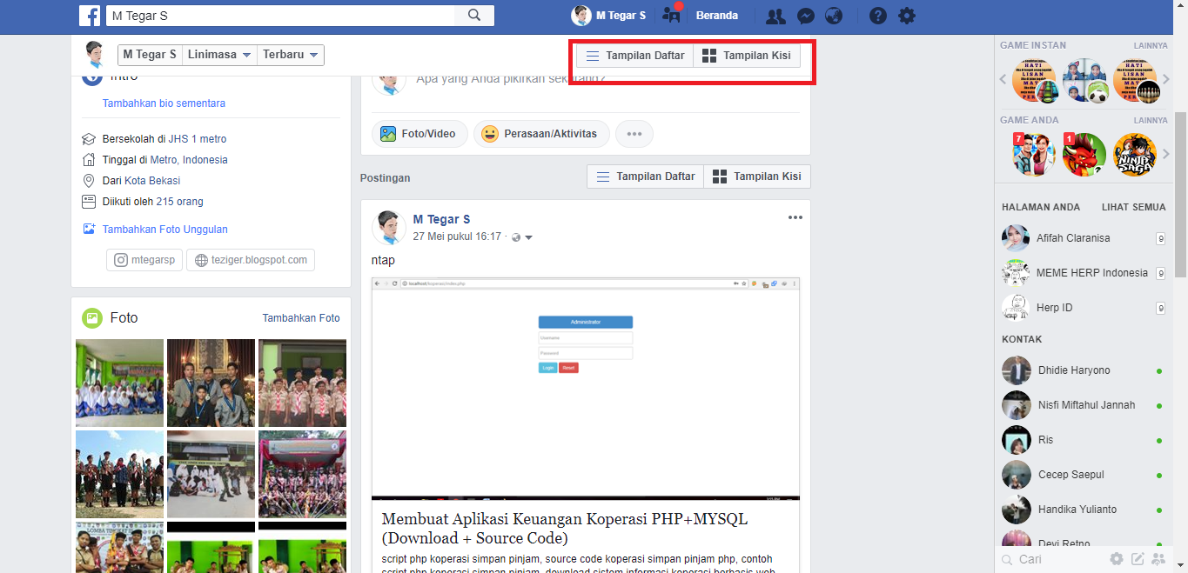1188x573 pixels.
Task: Open the Linimasa dropdown
Action: pyautogui.click(x=218, y=54)
